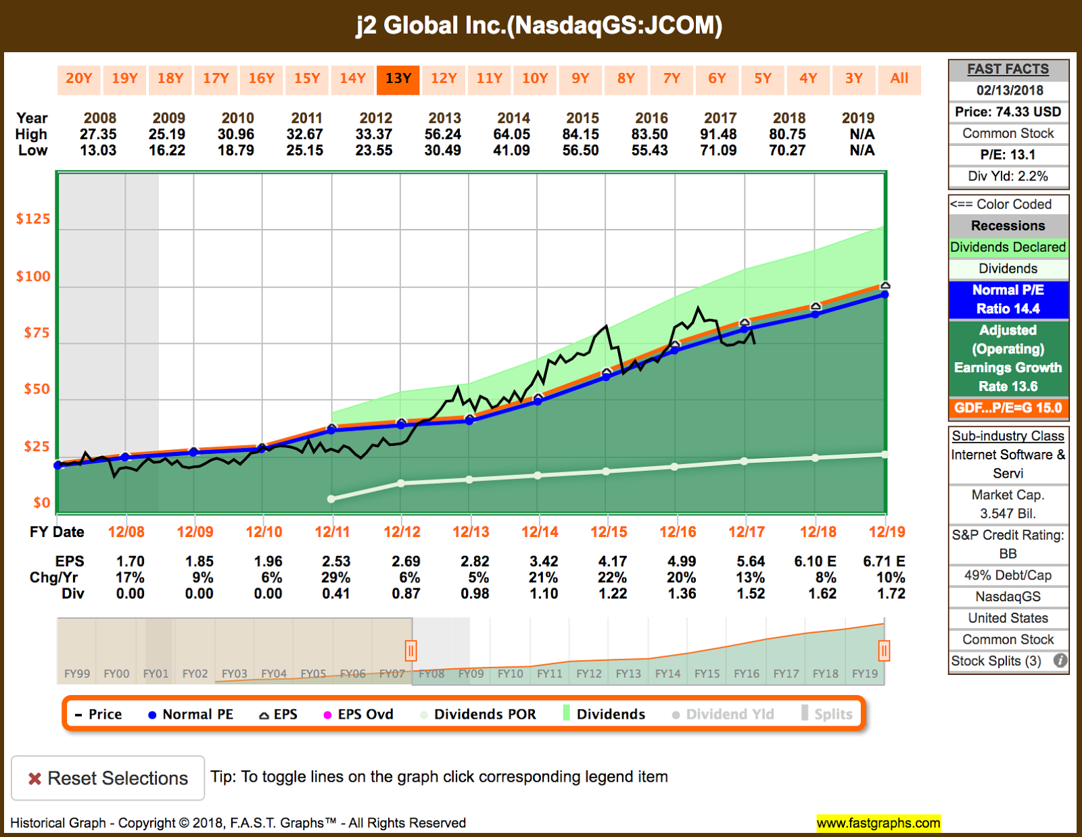Click the Recessions color key
Screen dimensions: 1082x837
tap(1008, 226)
